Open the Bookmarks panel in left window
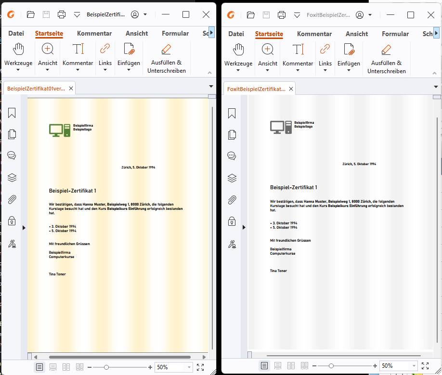 [12, 113]
